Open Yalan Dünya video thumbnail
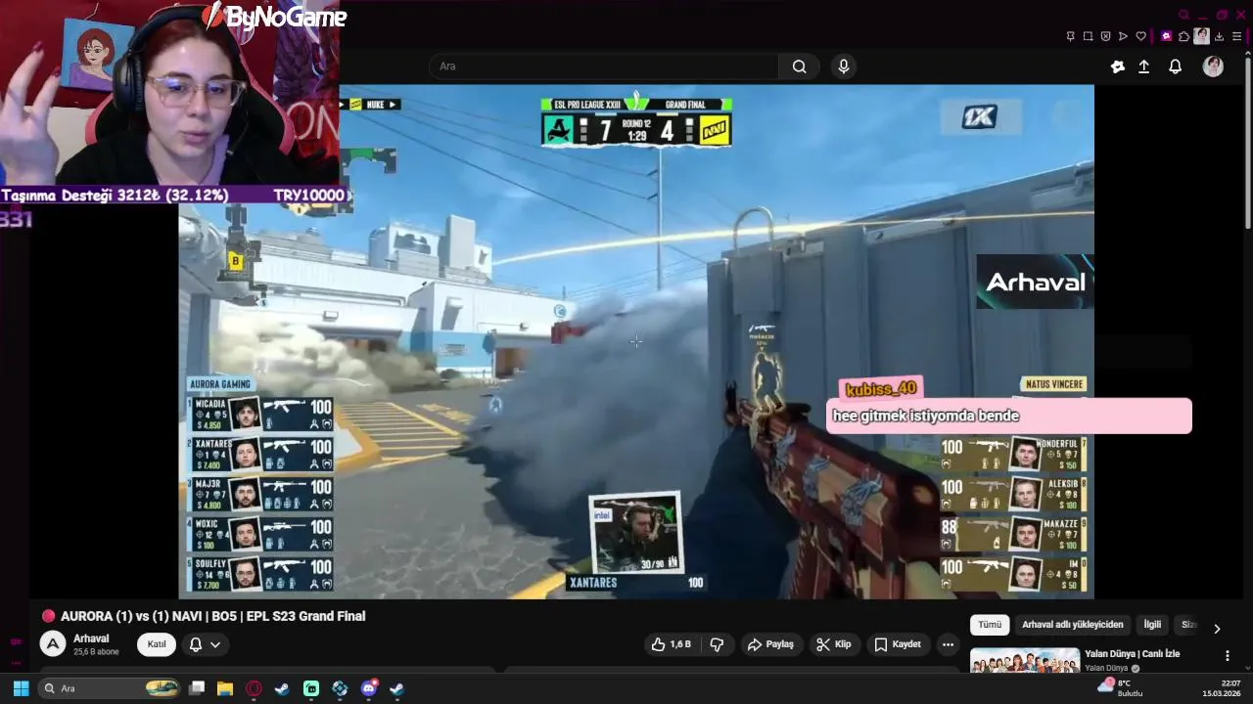Image resolution: width=1253 pixels, height=704 pixels. (1024, 661)
